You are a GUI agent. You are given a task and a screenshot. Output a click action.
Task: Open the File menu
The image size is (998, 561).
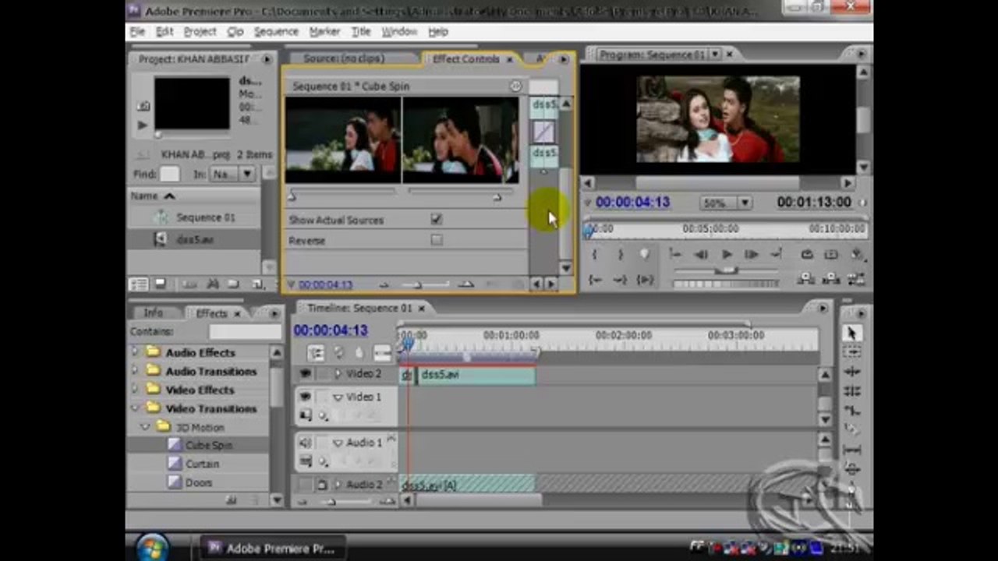click(137, 32)
